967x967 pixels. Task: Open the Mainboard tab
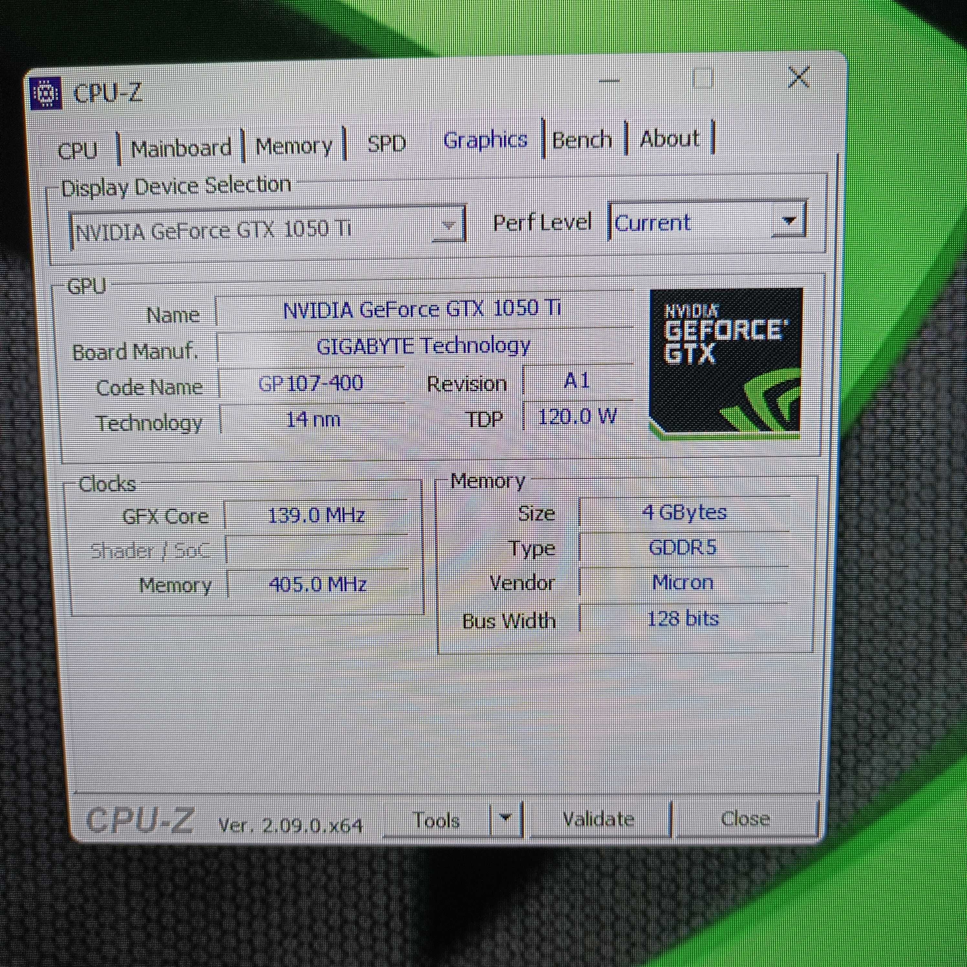tap(181, 148)
